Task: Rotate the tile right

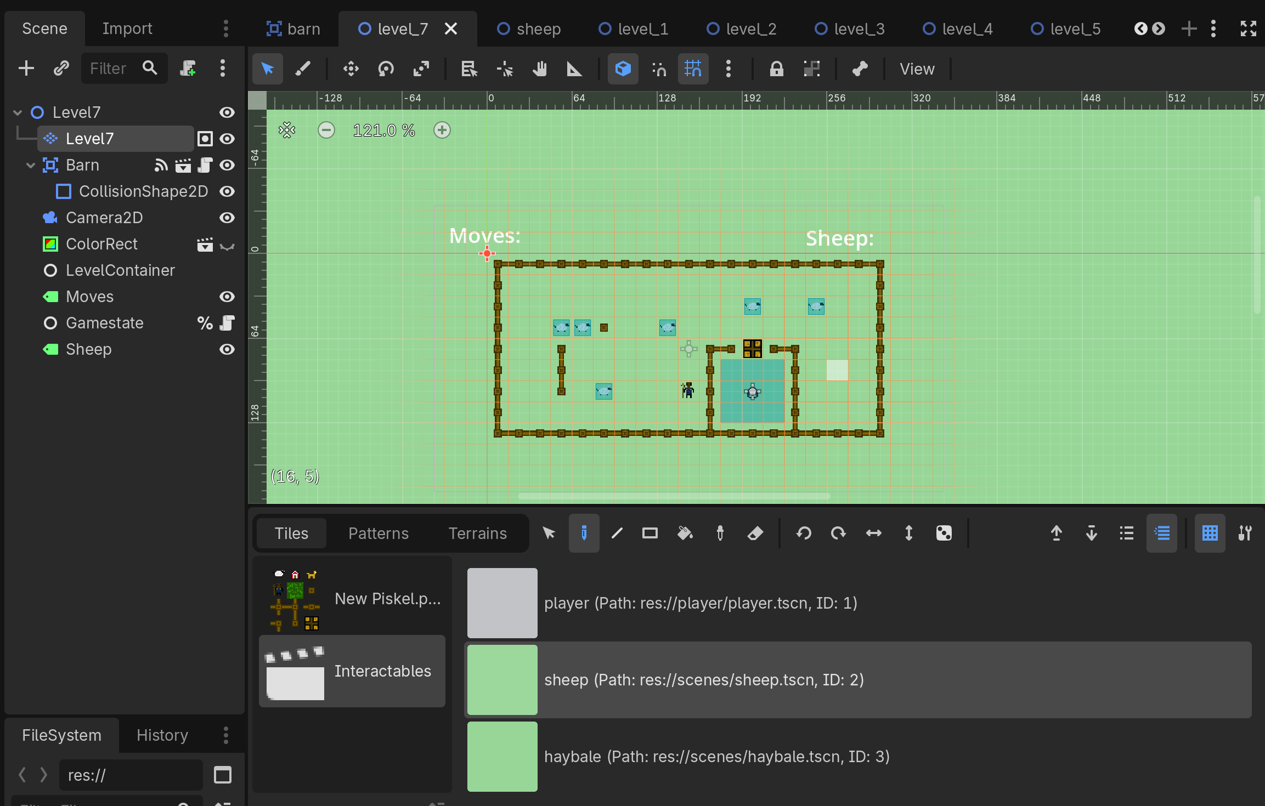Action: pyautogui.click(x=839, y=533)
